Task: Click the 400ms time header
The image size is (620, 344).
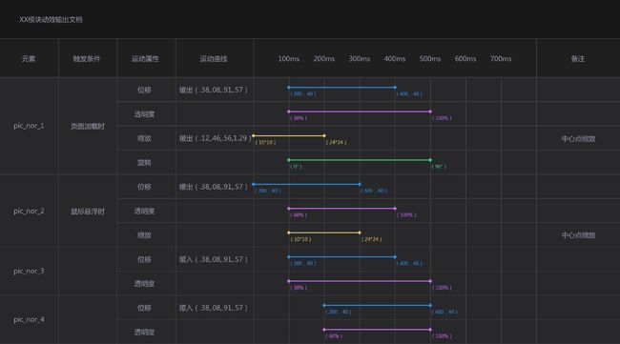Action: coord(395,59)
